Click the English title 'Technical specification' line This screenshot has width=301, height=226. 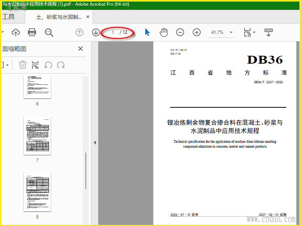[225, 142]
